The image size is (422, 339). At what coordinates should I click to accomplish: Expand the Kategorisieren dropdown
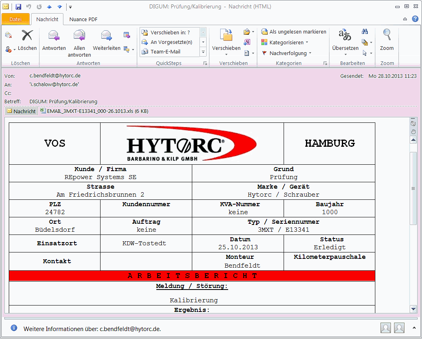click(307, 43)
